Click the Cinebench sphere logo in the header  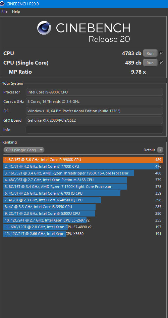[x=44, y=28]
